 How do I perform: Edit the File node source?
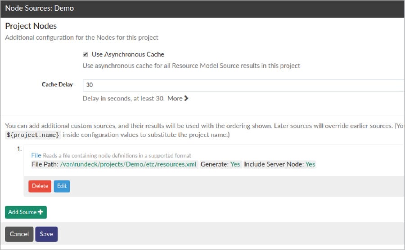coord(62,186)
